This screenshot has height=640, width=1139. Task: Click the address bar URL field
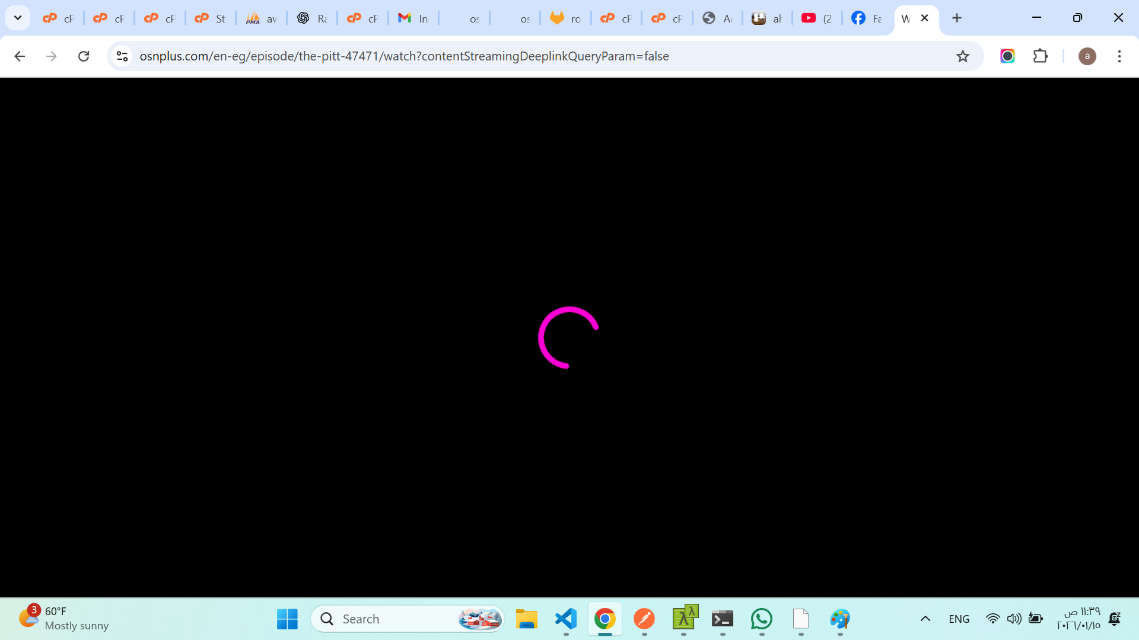tap(403, 56)
